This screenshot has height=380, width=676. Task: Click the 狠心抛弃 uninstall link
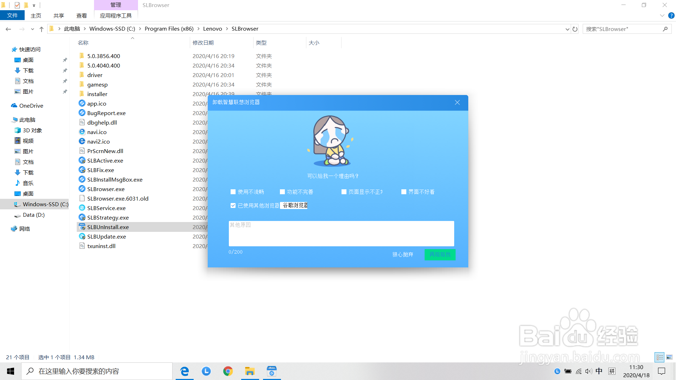tap(403, 254)
